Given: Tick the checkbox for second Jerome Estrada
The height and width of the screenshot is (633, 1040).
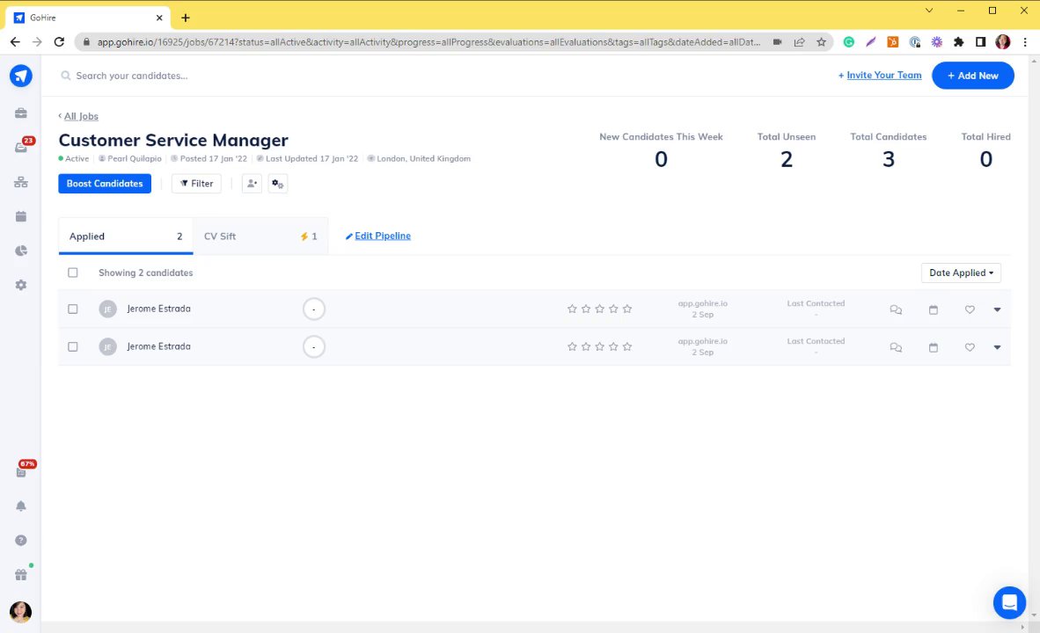Looking at the screenshot, I should click(73, 346).
